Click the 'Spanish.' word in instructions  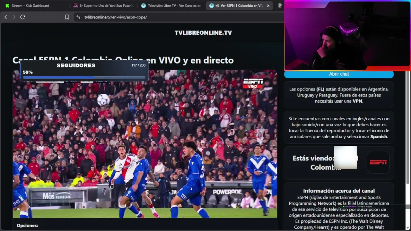(x=379, y=137)
